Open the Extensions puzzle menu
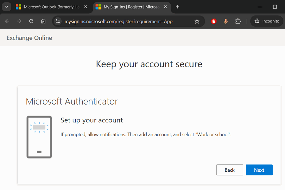Image resolution: width=285 pixels, height=190 pixels. pos(238,21)
